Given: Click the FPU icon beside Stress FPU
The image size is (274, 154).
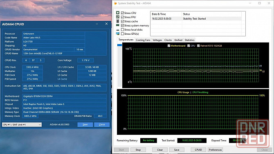Looking at the screenshot, I should 118,17.
